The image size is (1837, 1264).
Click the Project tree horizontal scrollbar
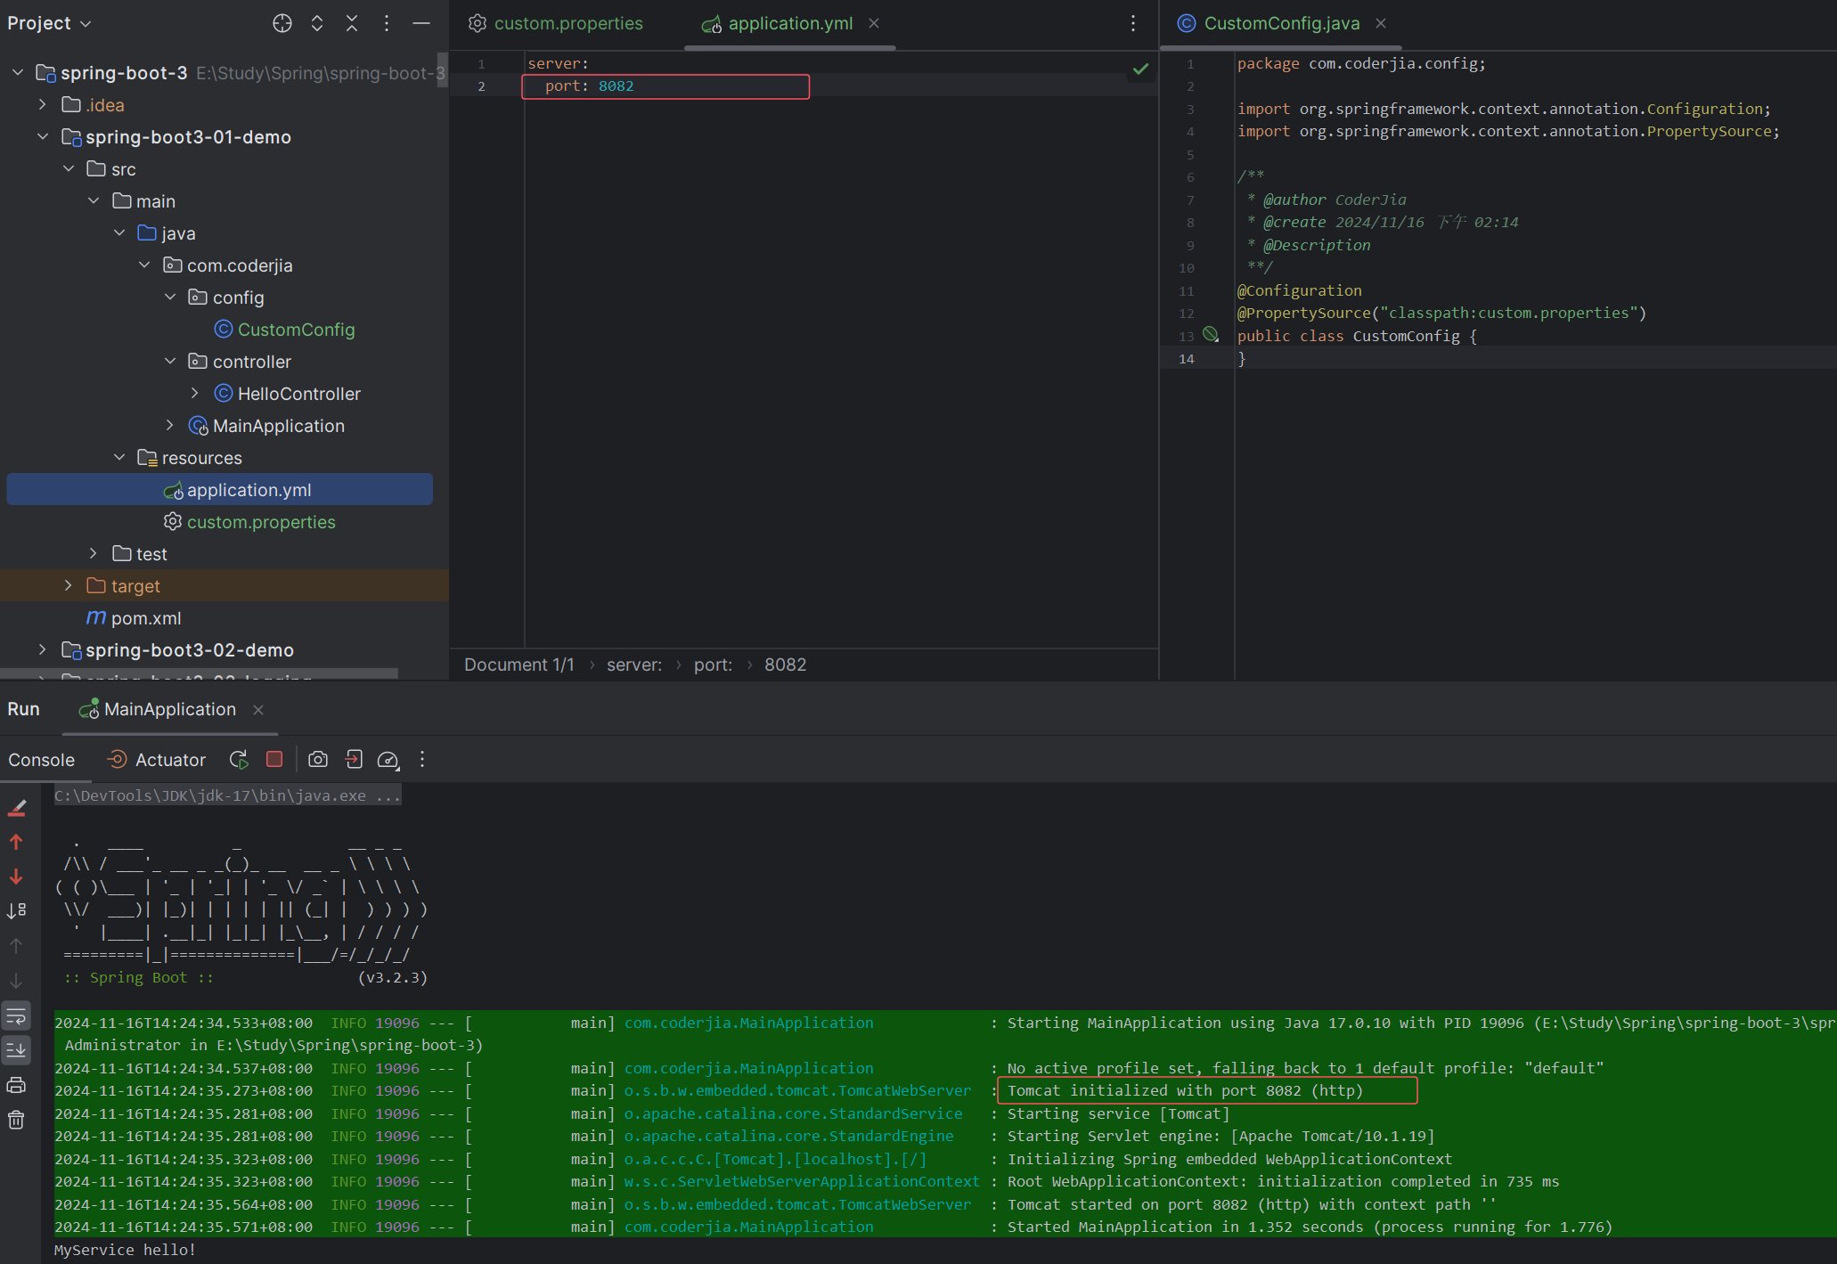point(200,673)
